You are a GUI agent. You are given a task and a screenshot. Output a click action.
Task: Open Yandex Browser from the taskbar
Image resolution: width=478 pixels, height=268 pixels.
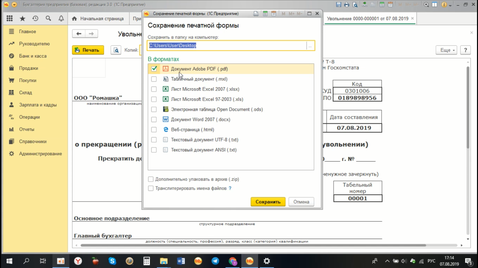[78, 261]
